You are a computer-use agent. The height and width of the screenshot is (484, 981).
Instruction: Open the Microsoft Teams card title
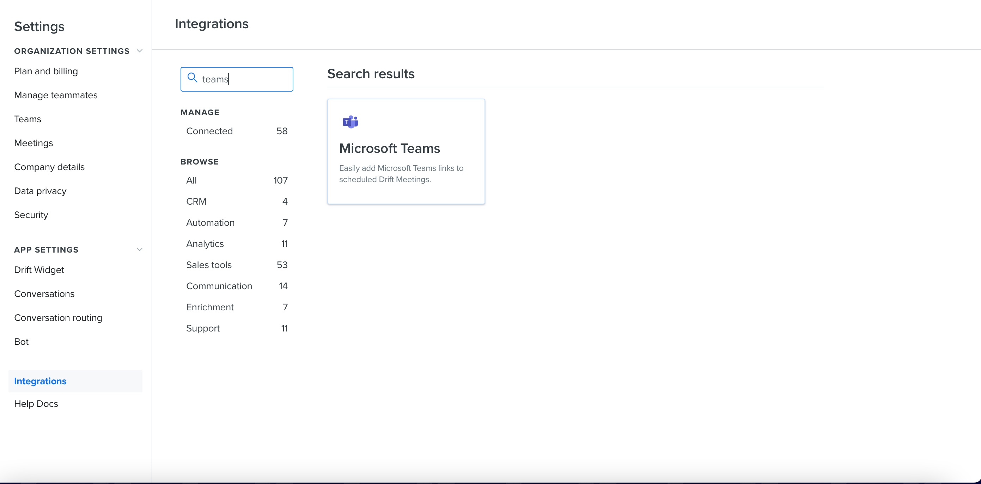(390, 148)
